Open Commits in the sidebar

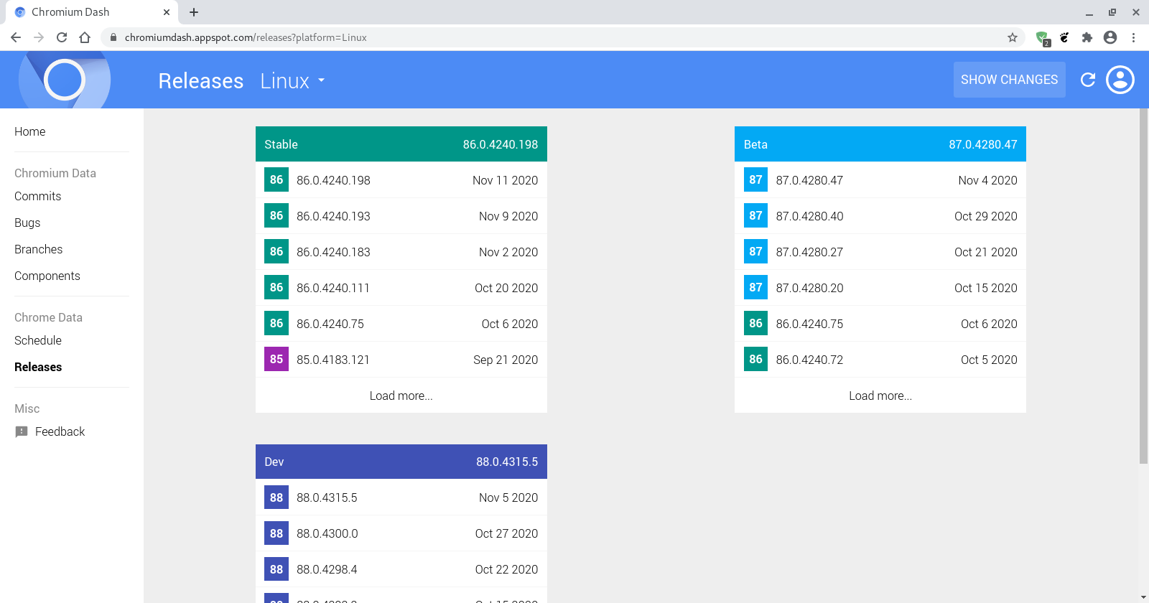[38, 196]
